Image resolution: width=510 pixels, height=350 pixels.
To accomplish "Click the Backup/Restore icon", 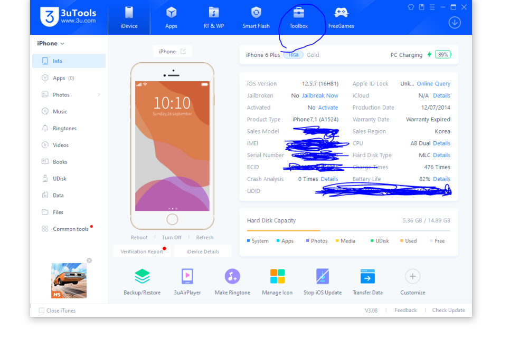I will tap(142, 277).
